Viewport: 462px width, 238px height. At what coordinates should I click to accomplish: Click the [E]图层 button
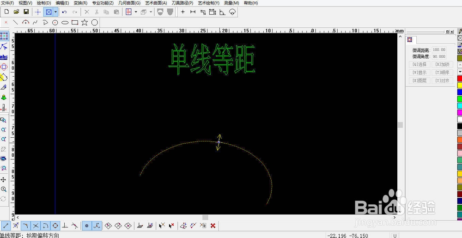point(419,80)
